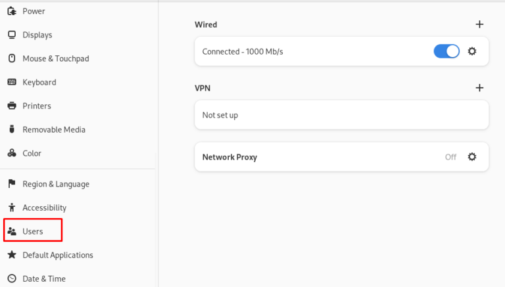Click the Mouse & Touchpad icon

click(11, 58)
